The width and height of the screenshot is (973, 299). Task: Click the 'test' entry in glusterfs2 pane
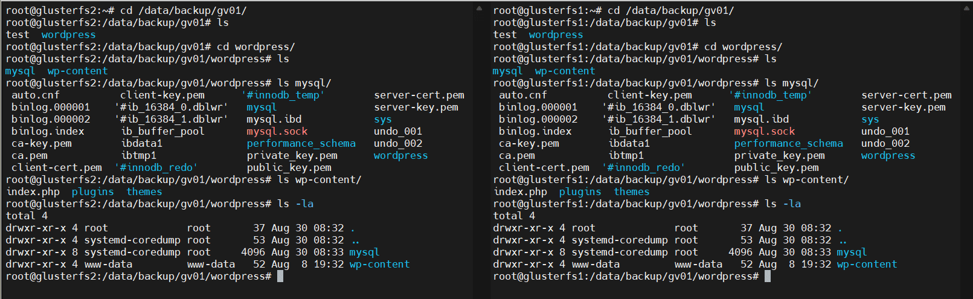coord(18,34)
